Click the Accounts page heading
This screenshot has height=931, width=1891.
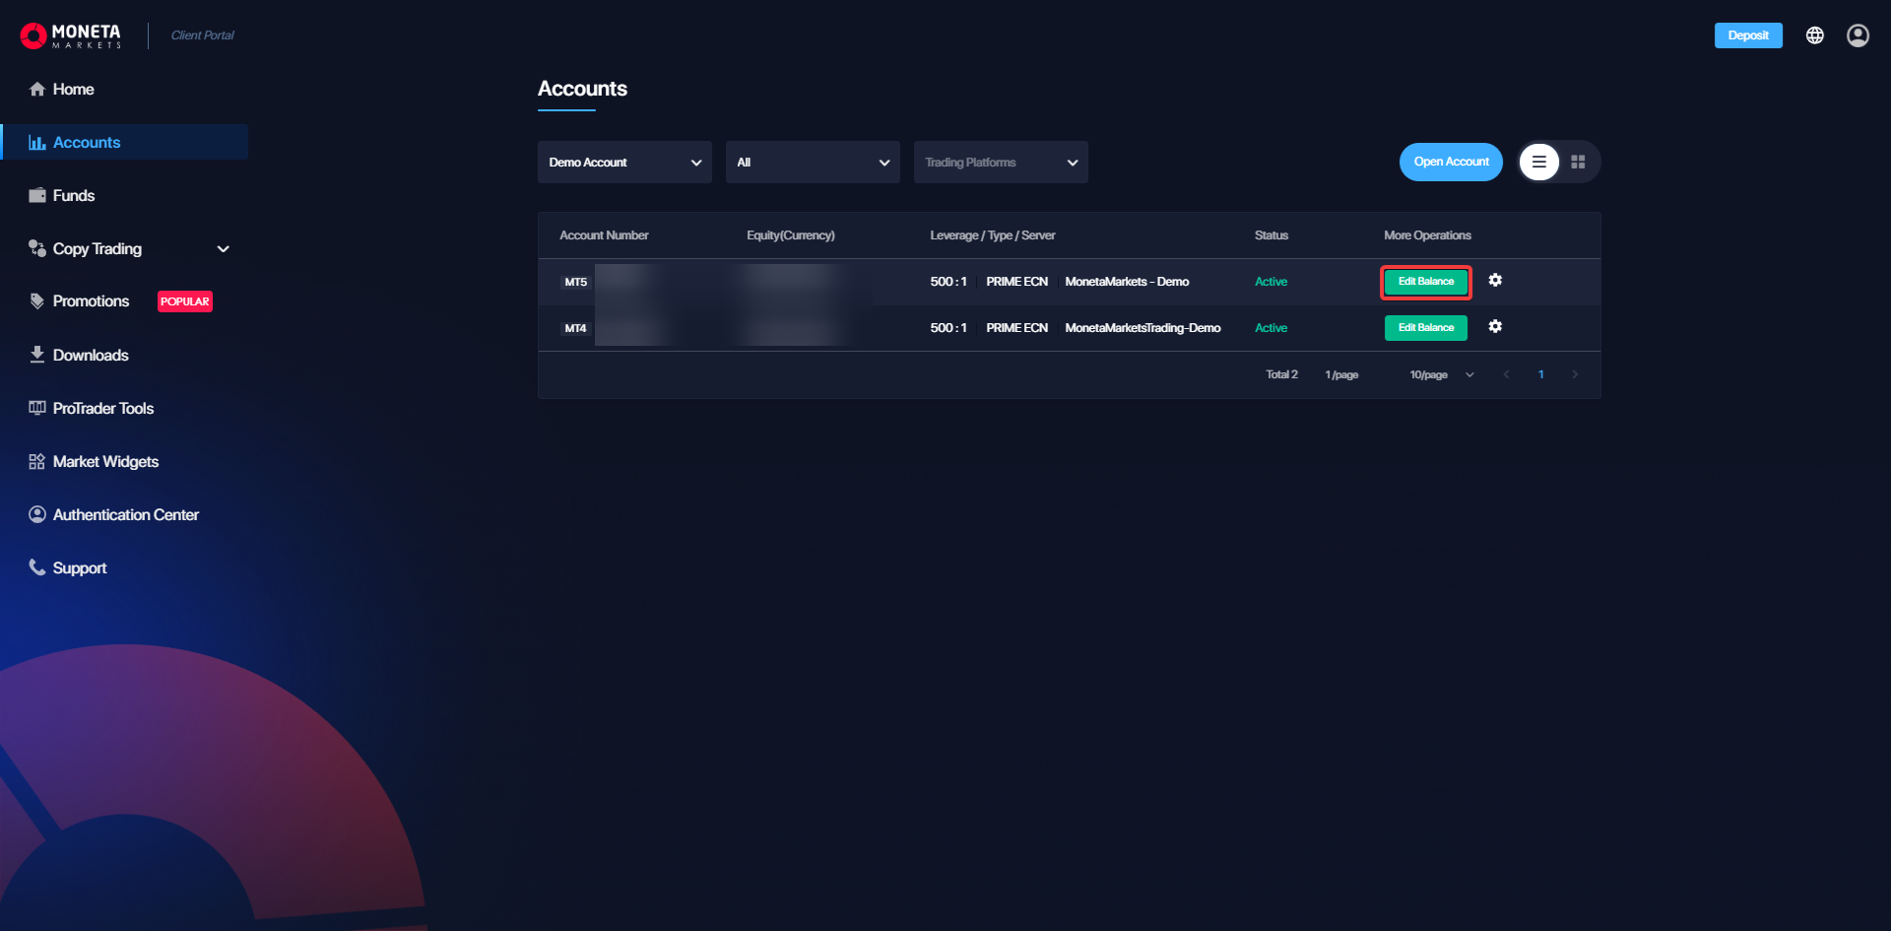pos(582,89)
